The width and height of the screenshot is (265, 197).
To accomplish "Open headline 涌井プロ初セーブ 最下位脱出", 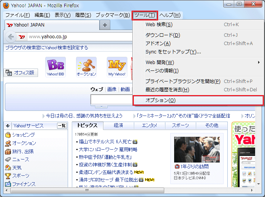I will click(108, 180).
